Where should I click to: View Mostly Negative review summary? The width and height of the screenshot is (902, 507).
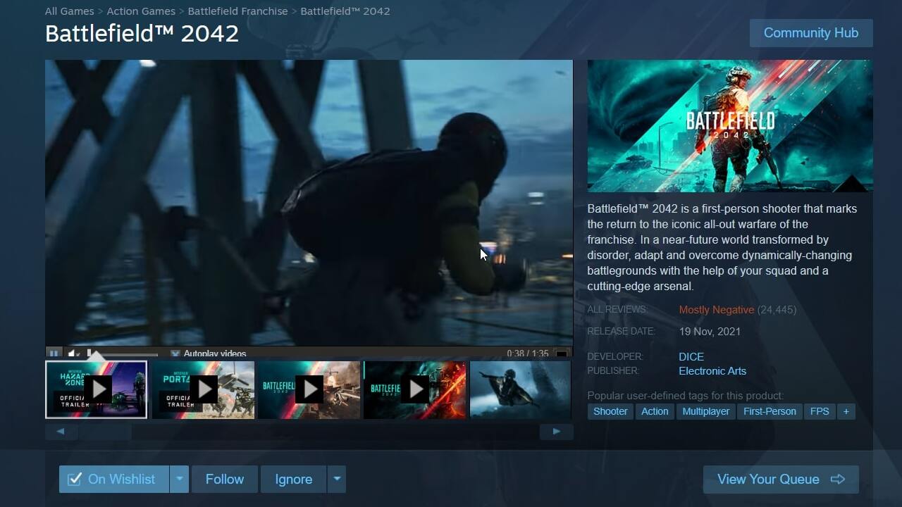point(717,310)
